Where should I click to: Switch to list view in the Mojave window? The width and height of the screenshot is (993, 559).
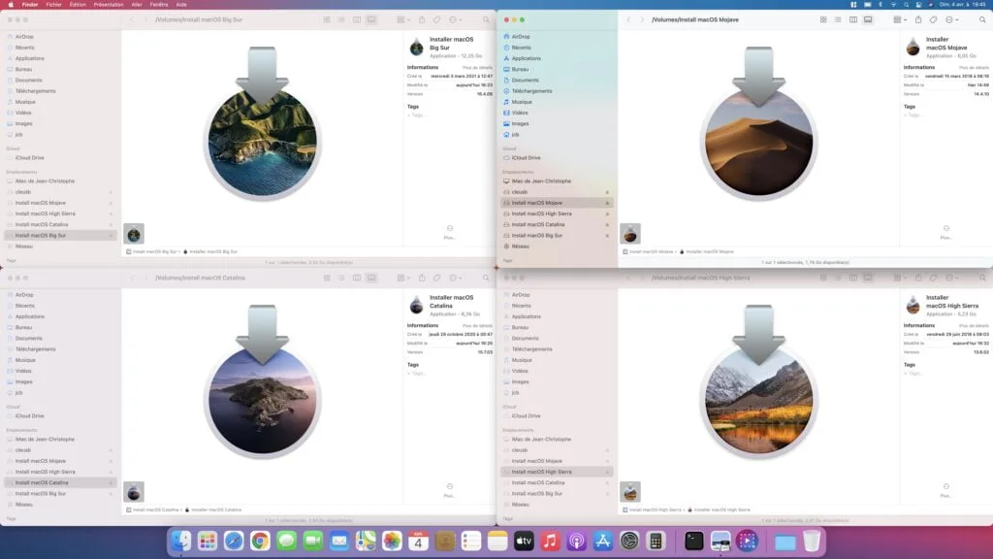pyautogui.click(x=837, y=18)
